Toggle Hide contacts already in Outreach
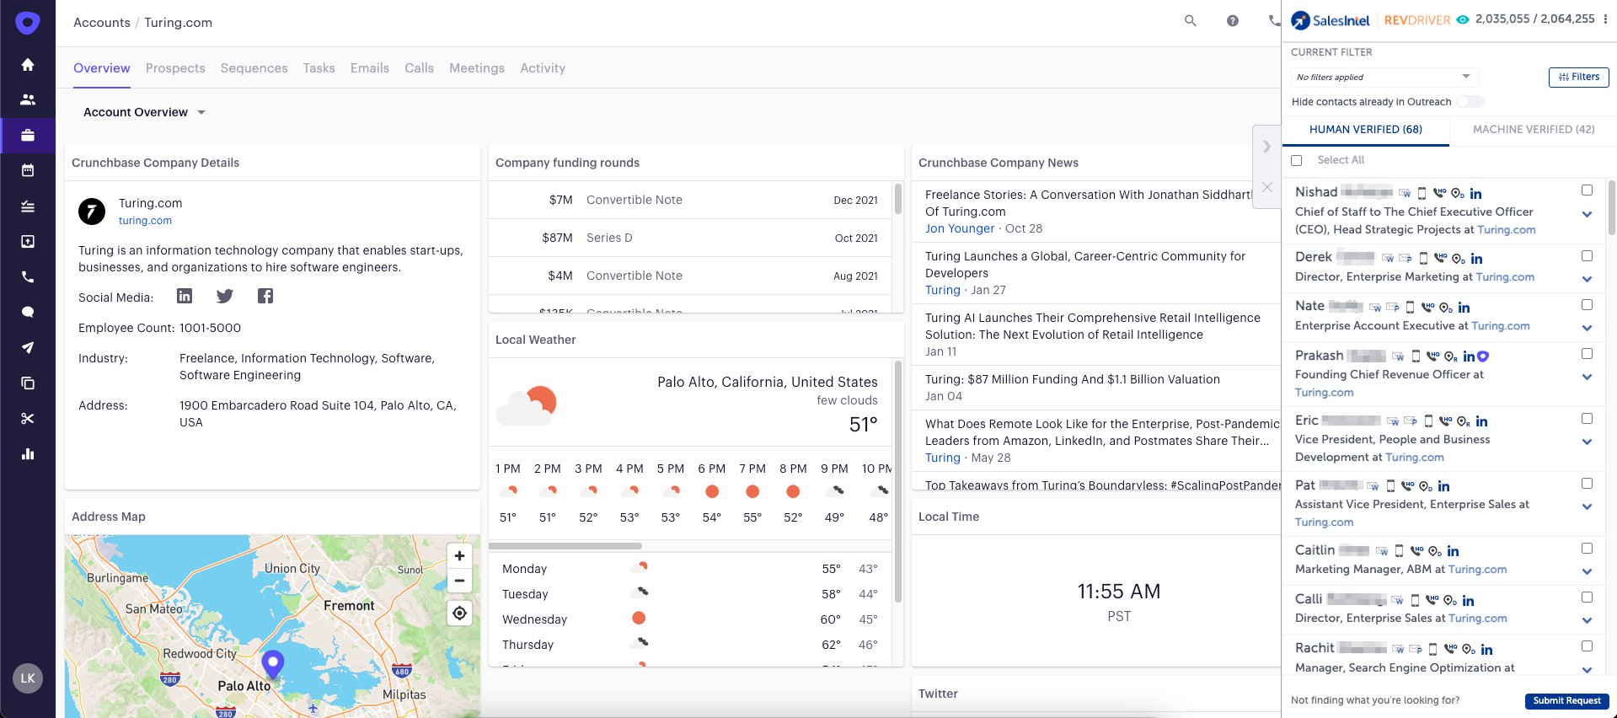Image resolution: width=1617 pixels, height=718 pixels. 1470,102
